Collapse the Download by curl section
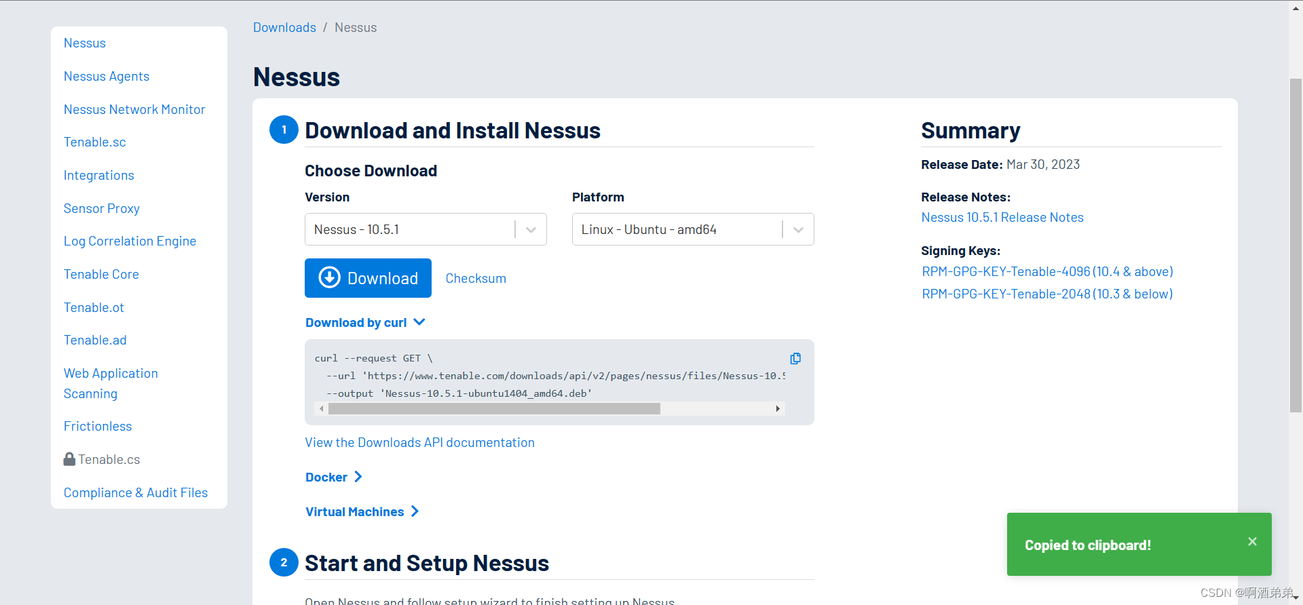Screen dimensions: 1303x605 (x=365, y=322)
